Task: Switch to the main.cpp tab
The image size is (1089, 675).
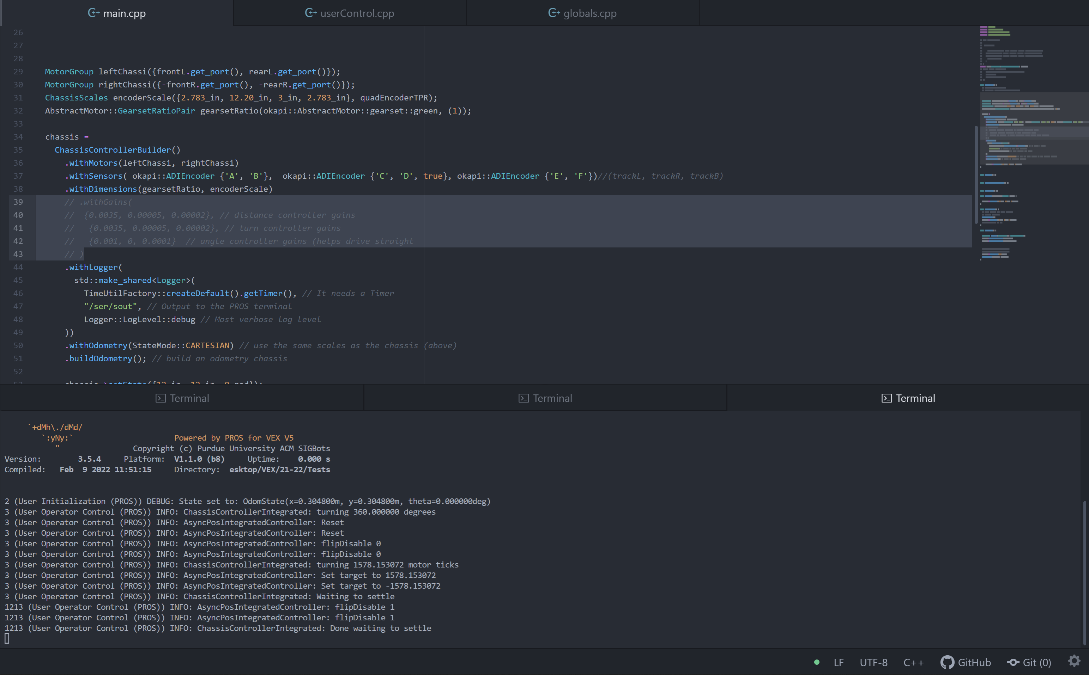Action: pyautogui.click(x=117, y=13)
